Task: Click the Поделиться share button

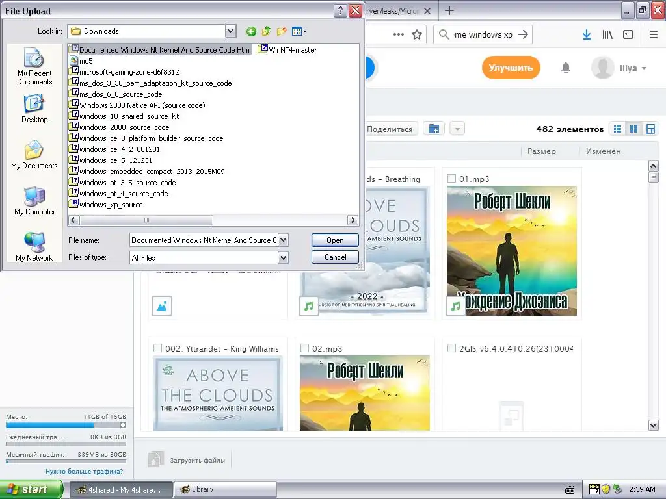Action: click(391, 129)
